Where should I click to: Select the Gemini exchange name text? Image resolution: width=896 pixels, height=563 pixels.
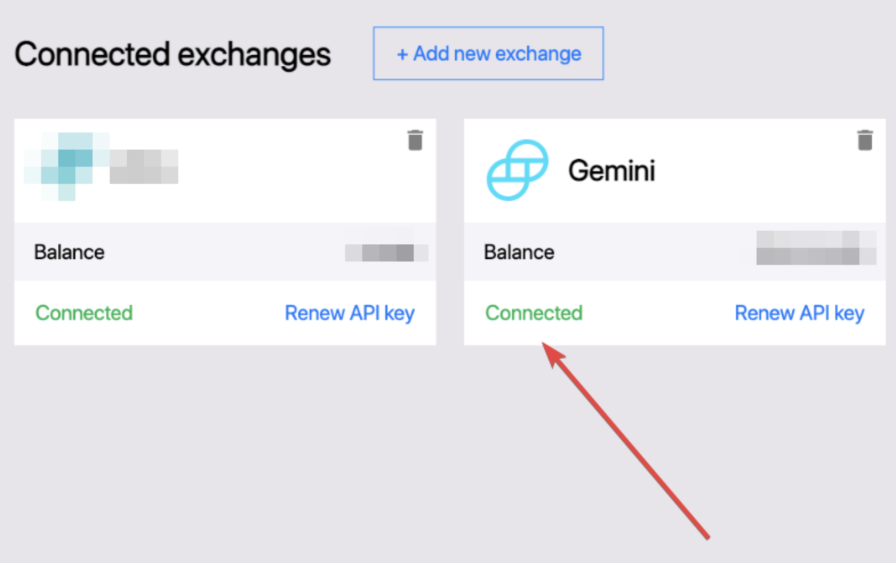tap(611, 171)
